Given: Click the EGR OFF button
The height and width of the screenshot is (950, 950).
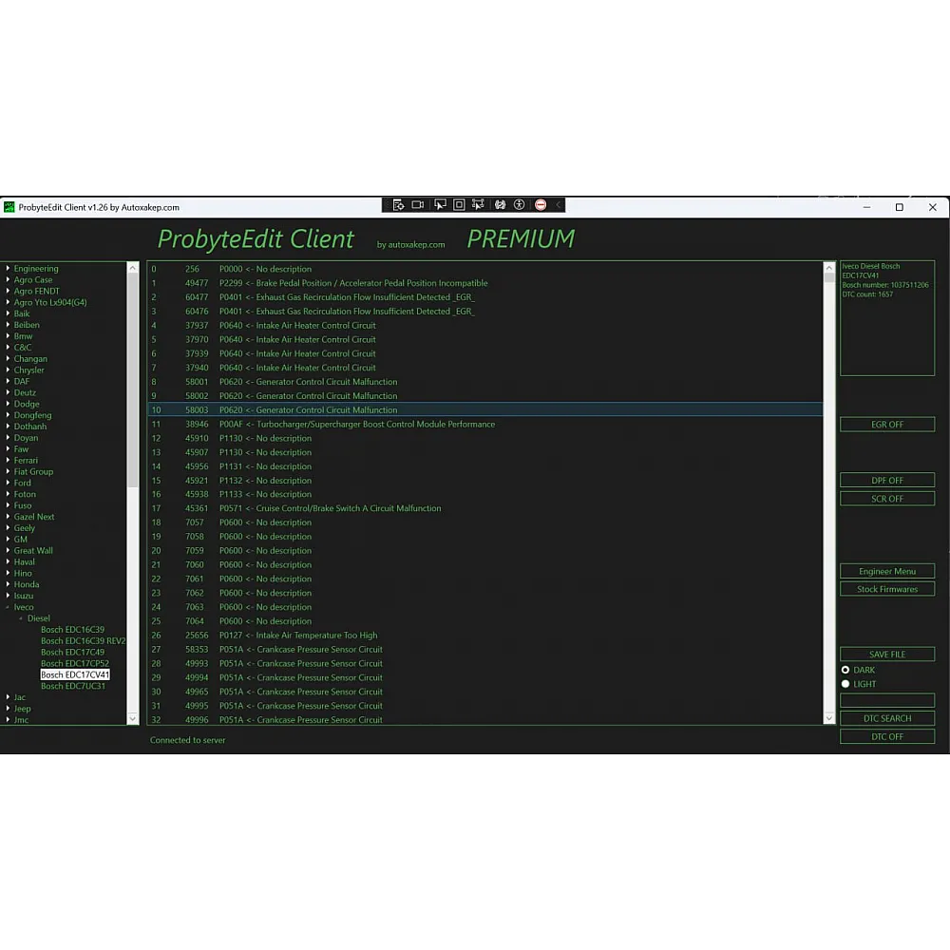Looking at the screenshot, I should pos(887,425).
